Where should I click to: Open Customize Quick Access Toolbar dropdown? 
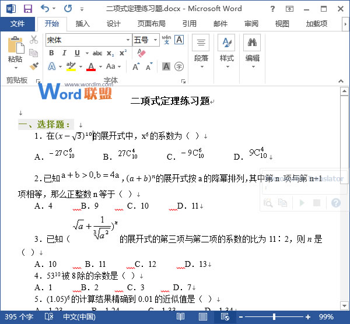(x=82, y=9)
